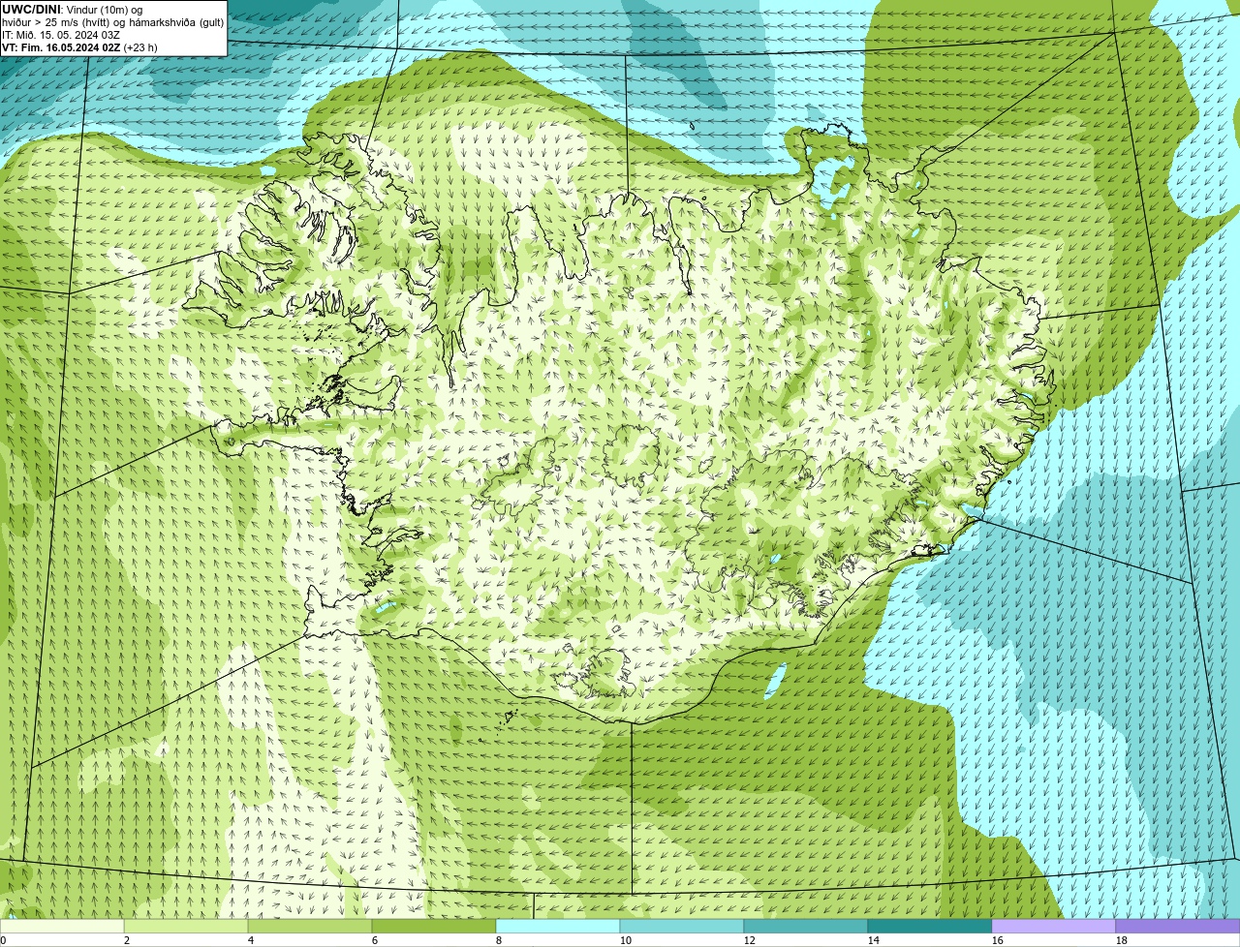Click the title line 'UWC/DINI: Vindur (10m) og'
1240x947 pixels.
(x=72, y=10)
